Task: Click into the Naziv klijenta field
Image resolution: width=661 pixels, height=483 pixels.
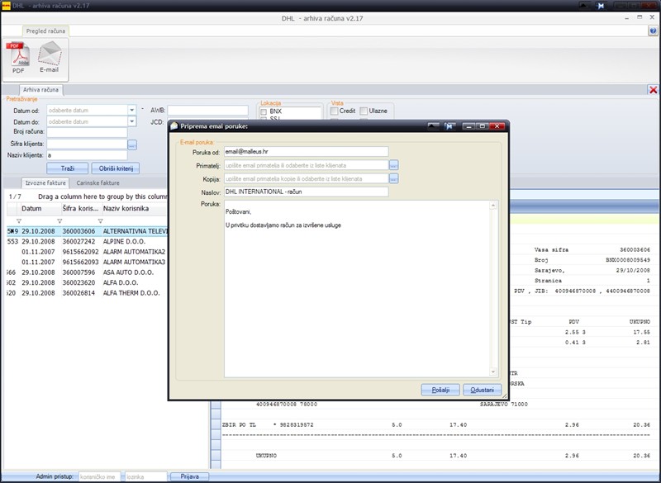Action: click(x=87, y=155)
